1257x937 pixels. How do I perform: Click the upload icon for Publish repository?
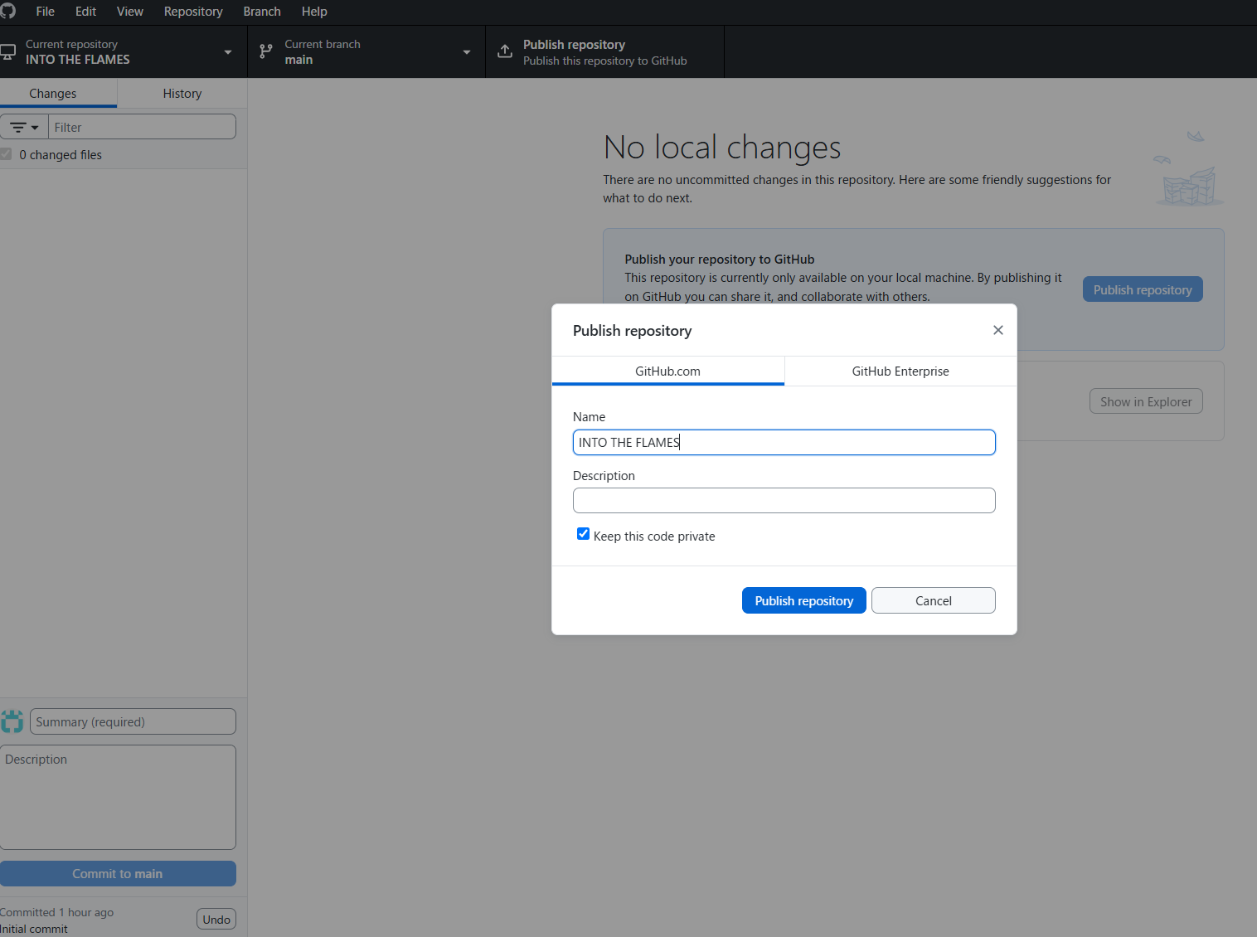[504, 51]
